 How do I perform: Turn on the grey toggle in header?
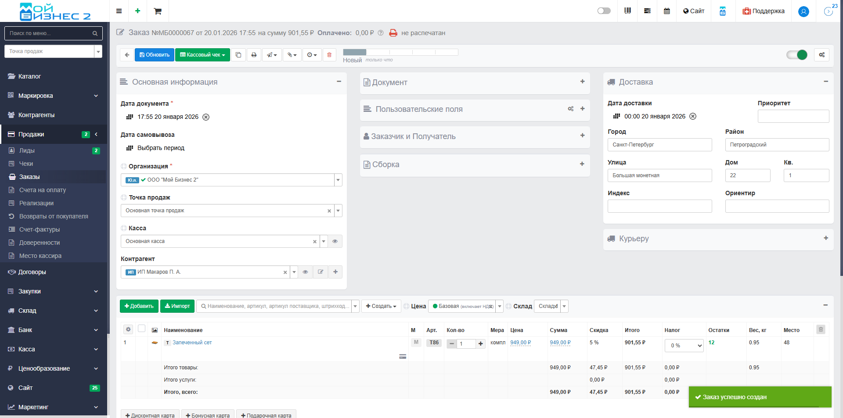(604, 11)
